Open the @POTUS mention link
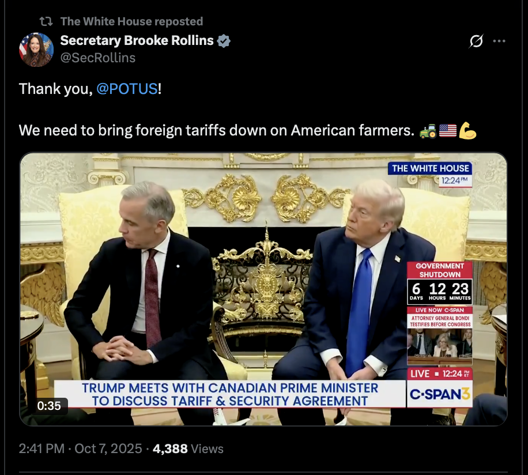Viewport: 528px width, 475px height. [x=127, y=89]
